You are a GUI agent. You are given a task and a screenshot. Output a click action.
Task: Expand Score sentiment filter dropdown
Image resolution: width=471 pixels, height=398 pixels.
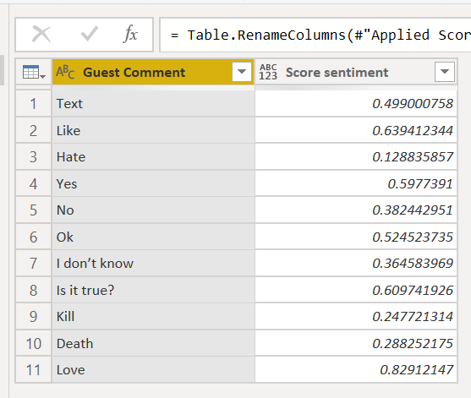pos(445,72)
